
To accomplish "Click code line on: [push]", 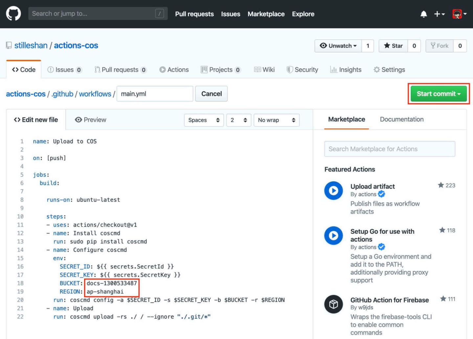I will point(49,158).
